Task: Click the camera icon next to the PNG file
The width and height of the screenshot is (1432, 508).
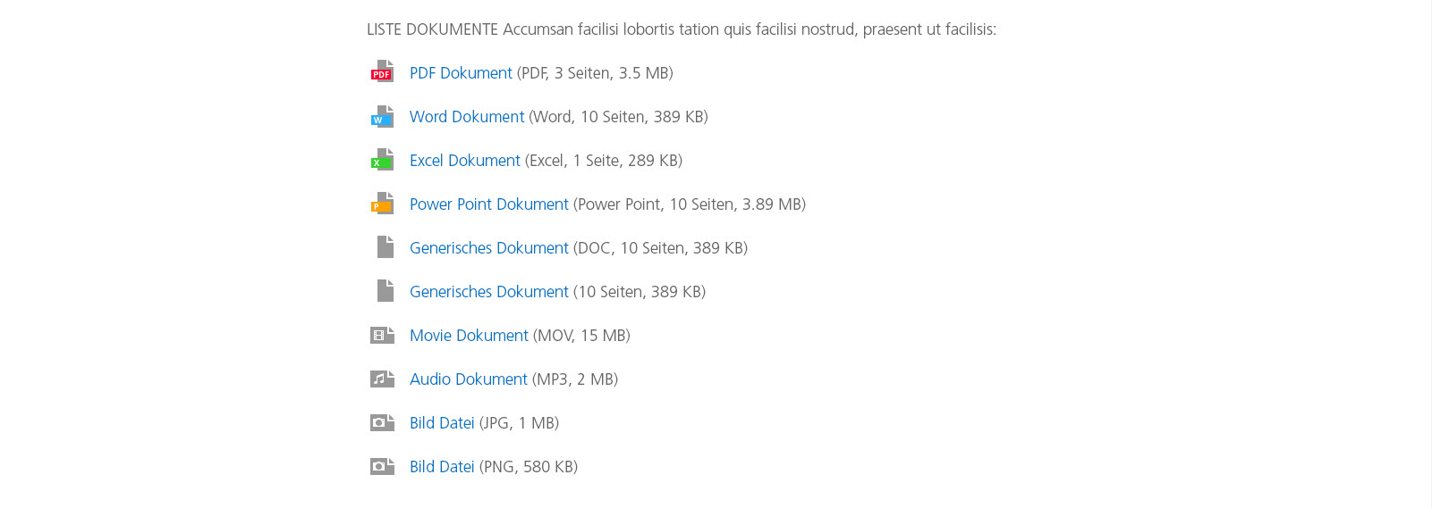Action: 383,466
